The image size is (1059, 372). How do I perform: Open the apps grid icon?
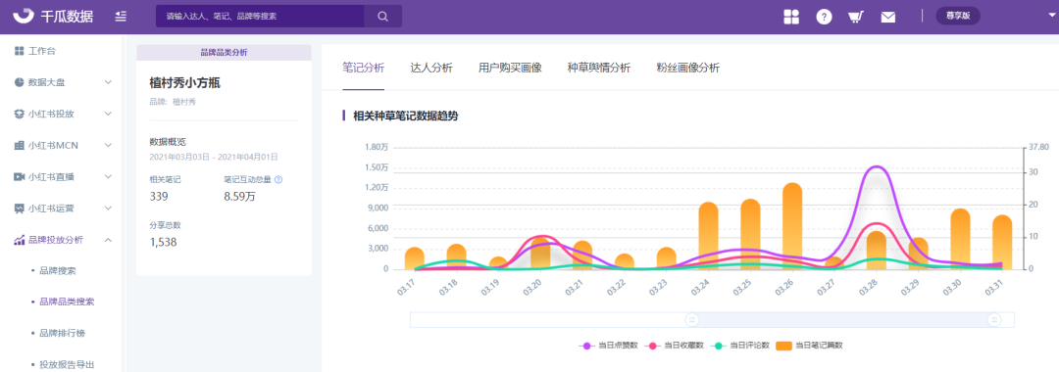coord(791,17)
